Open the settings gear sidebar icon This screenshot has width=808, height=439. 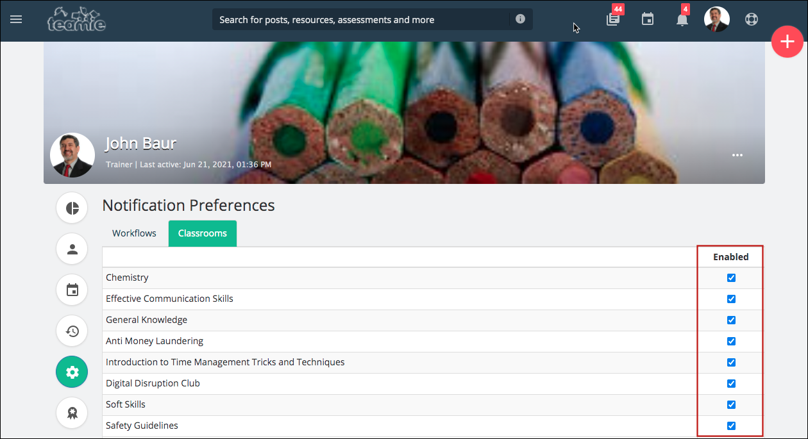coord(72,372)
